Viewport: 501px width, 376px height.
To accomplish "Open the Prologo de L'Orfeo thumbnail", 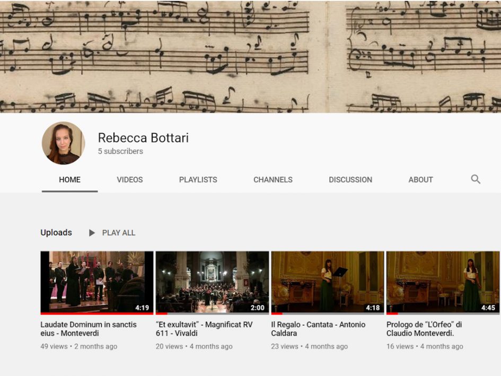I will pos(443,283).
